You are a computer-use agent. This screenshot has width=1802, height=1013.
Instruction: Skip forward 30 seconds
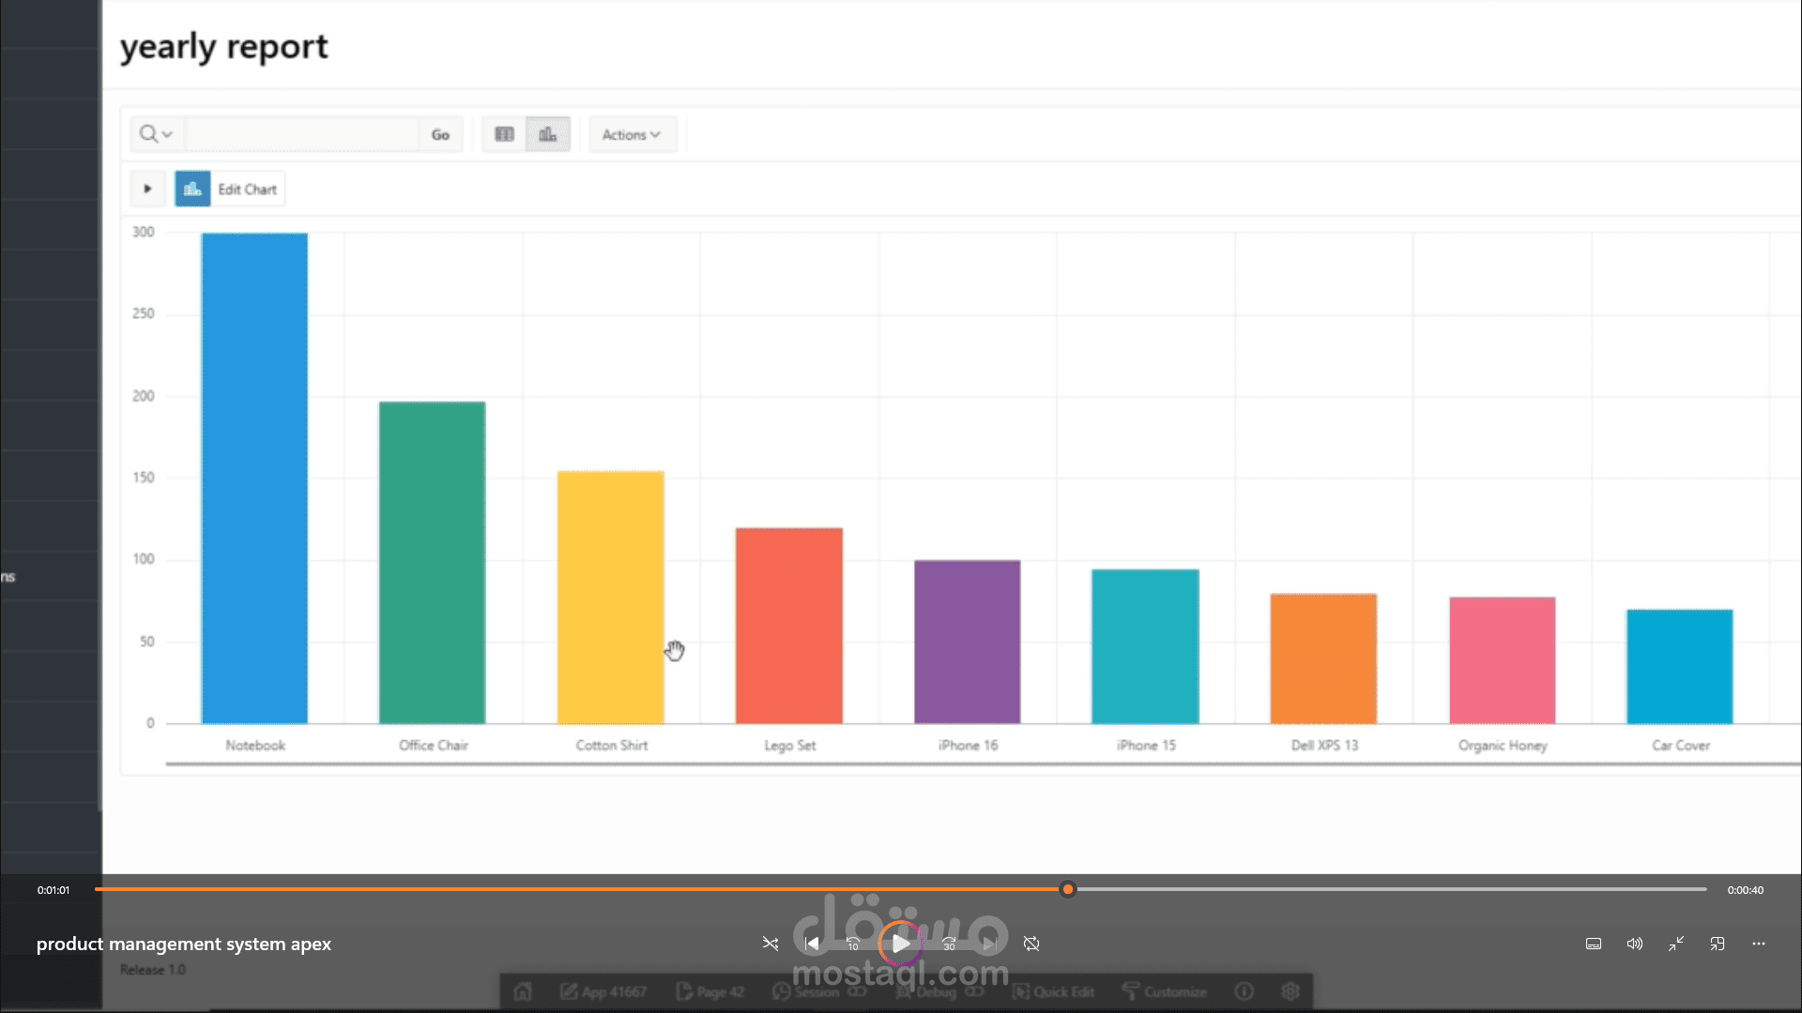point(949,944)
